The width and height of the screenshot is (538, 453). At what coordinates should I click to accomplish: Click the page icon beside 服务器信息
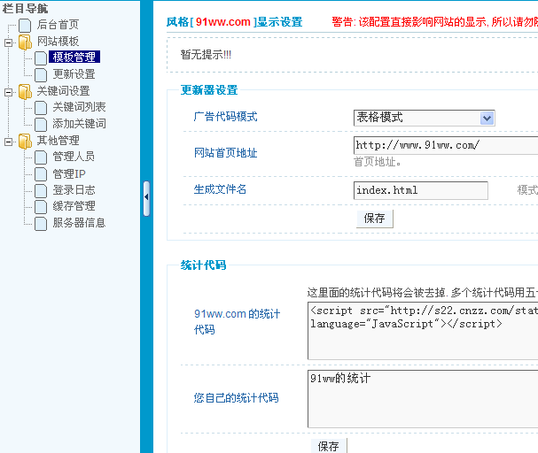[x=41, y=223]
